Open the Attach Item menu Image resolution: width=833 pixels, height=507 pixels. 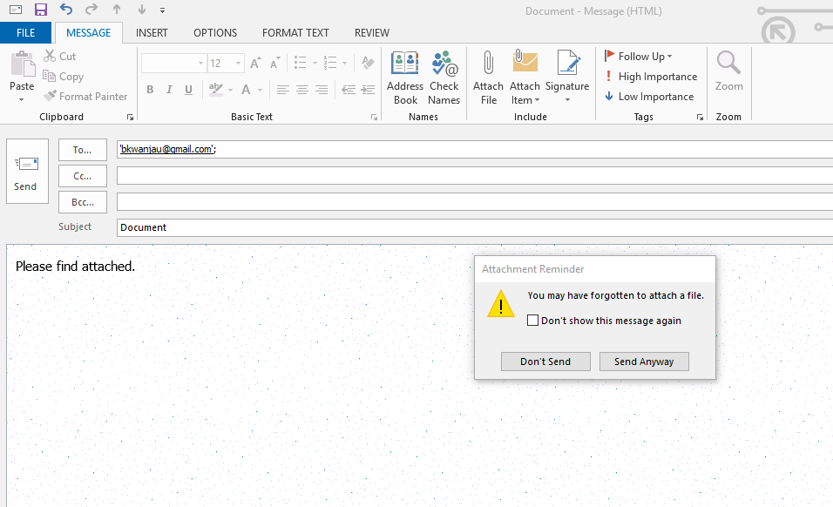pos(525,78)
